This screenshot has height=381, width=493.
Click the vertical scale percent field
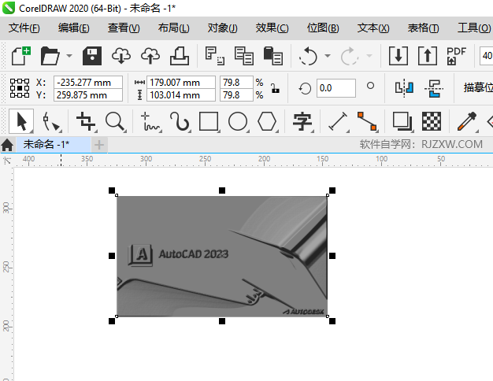click(236, 95)
